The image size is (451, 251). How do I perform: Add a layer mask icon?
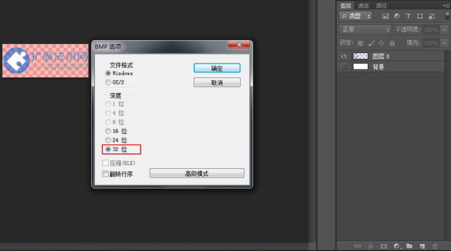click(x=384, y=246)
